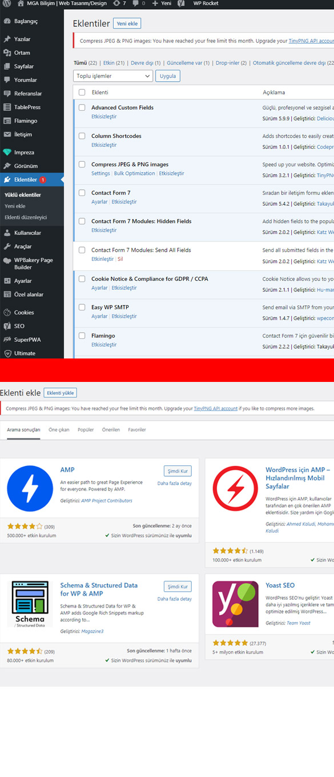Tick the Cookie Notice & Compliance checkbox
334x777 pixels.
(82, 278)
